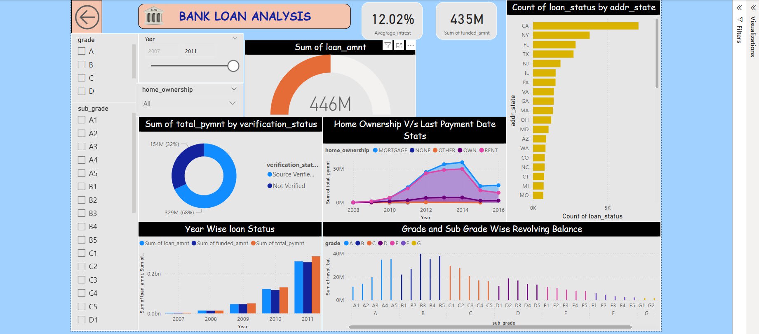Open the home_ownership All dropdown
Screen dimensions: 759x334
tap(189, 103)
